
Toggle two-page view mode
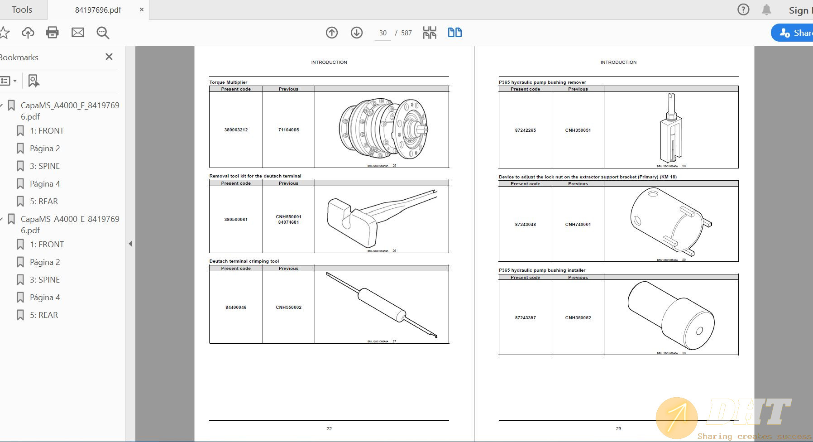point(454,33)
